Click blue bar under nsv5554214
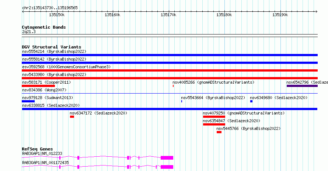 click(x=170, y=55)
